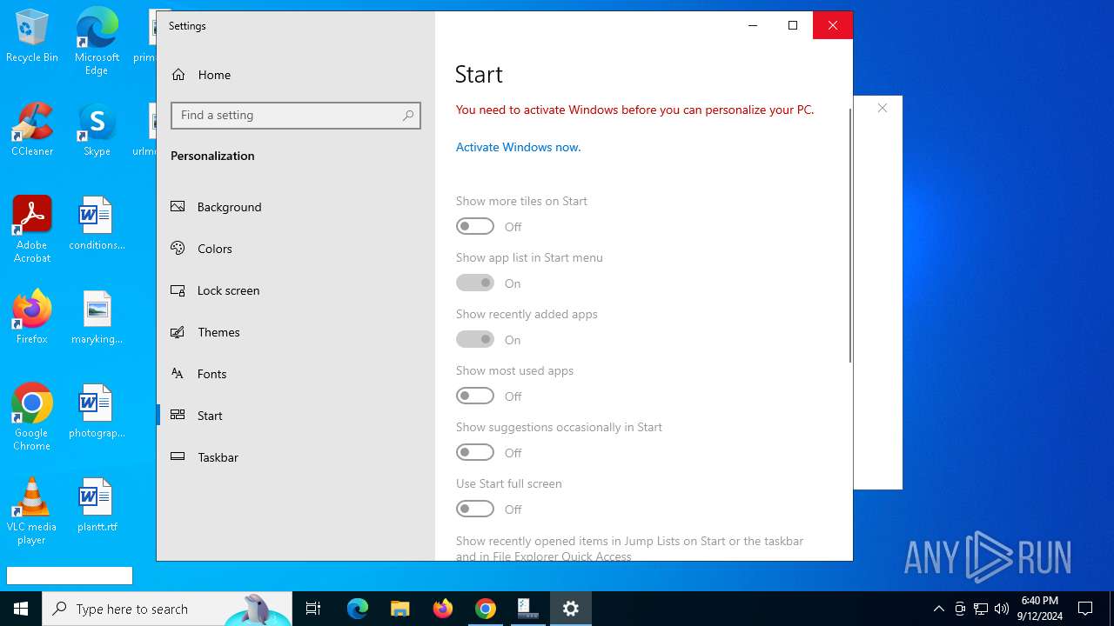
Task: Toggle Show suggestions occasionally in Start
Action: tap(475, 452)
